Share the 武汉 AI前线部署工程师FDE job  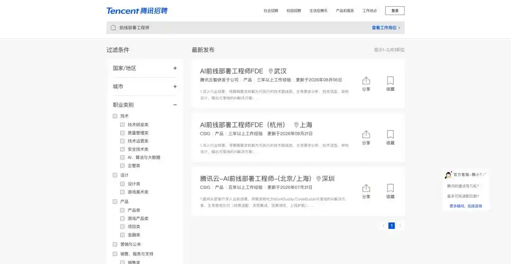click(366, 84)
